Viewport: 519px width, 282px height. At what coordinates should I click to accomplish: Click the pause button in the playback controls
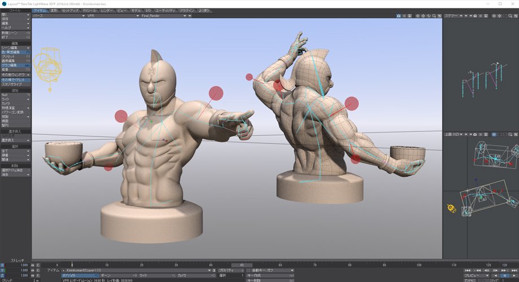point(505,275)
